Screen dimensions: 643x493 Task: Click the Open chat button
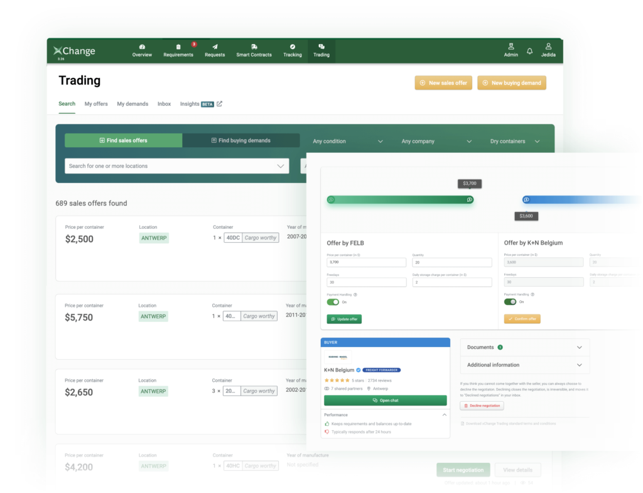[385, 400]
